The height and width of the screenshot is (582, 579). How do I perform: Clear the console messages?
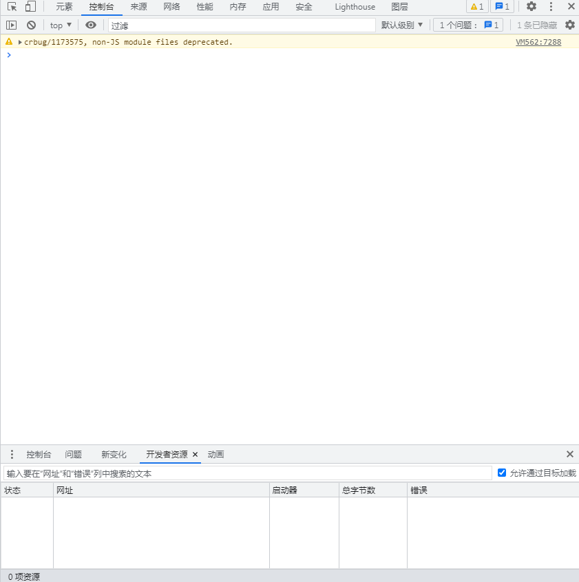[31, 25]
